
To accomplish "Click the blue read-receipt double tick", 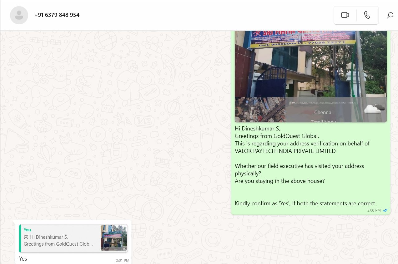I will click(385, 210).
